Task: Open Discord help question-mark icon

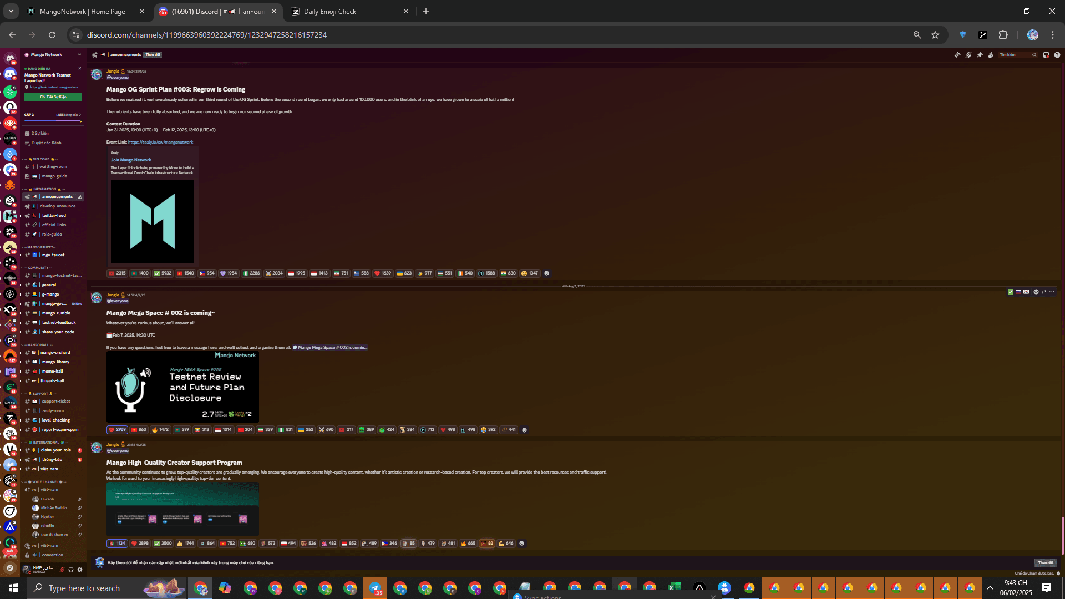Action: [1057, 55]
